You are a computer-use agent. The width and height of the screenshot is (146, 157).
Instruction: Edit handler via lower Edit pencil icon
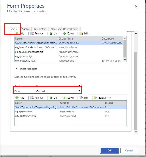click(81, 98)
